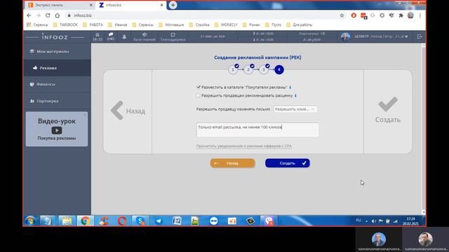449x252 pixels.
Task: Click orange Назад button
Action: (232, 163)
